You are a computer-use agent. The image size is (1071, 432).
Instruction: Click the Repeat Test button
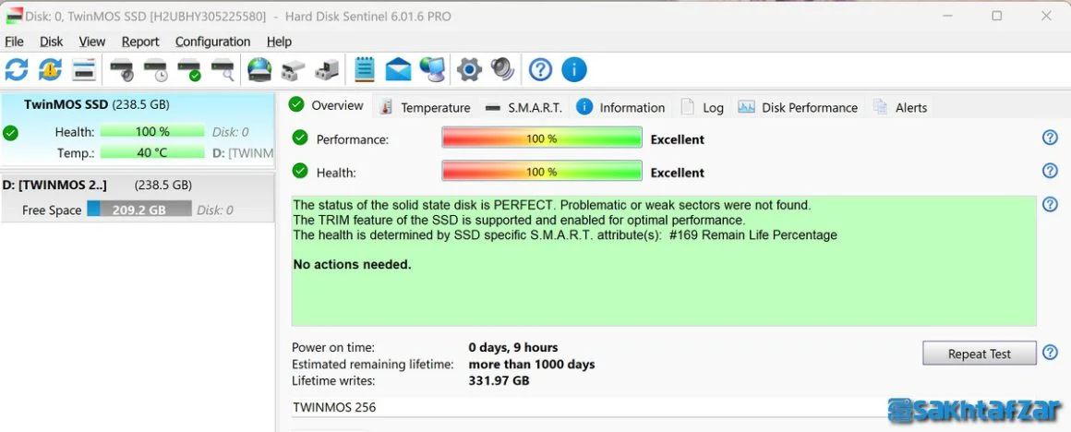point(979,354)
